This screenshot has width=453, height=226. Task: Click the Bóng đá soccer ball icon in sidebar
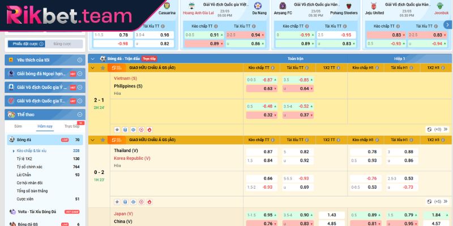[12, 139]
